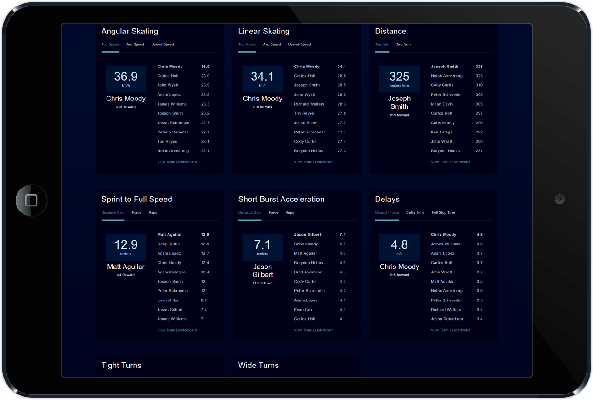
Task: View Team Leaderboard for Angular Skating
Action: pyautogui.click(x=177, y=162)
